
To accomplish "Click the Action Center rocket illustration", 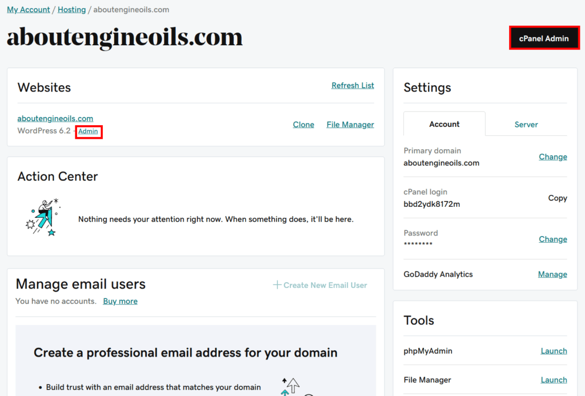I will click(x=42, y=218).
